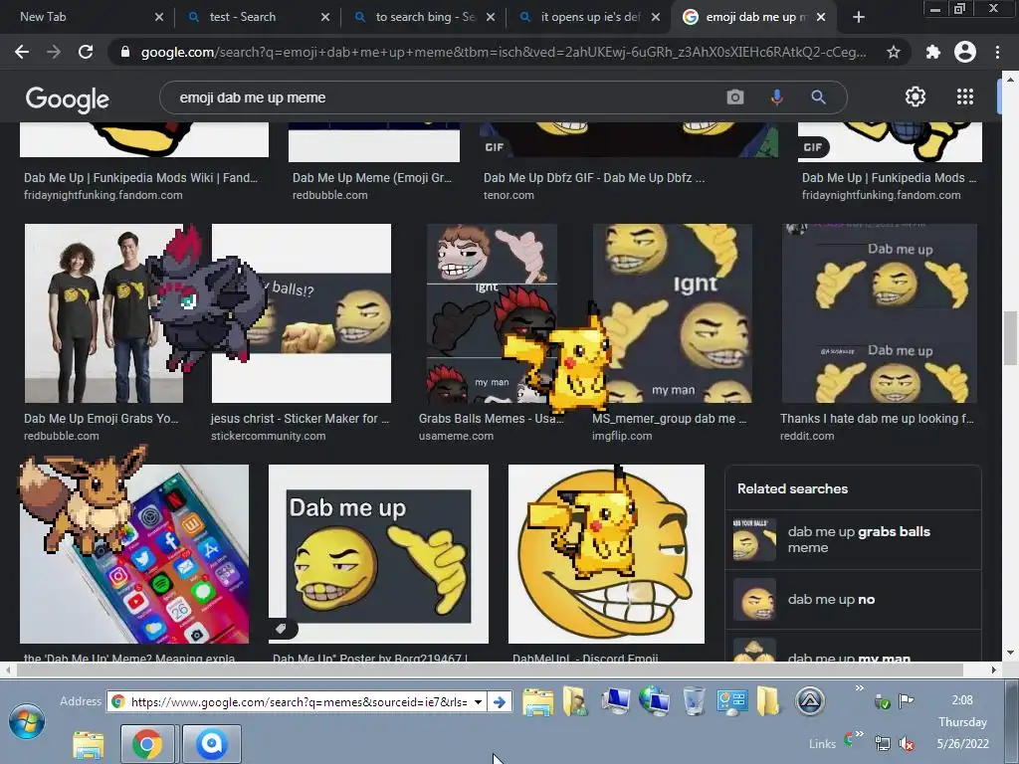Open 'MS_memer_group dab me' imgflip thumbnail
The image size is (1019, 764).
tap(673, 313)
